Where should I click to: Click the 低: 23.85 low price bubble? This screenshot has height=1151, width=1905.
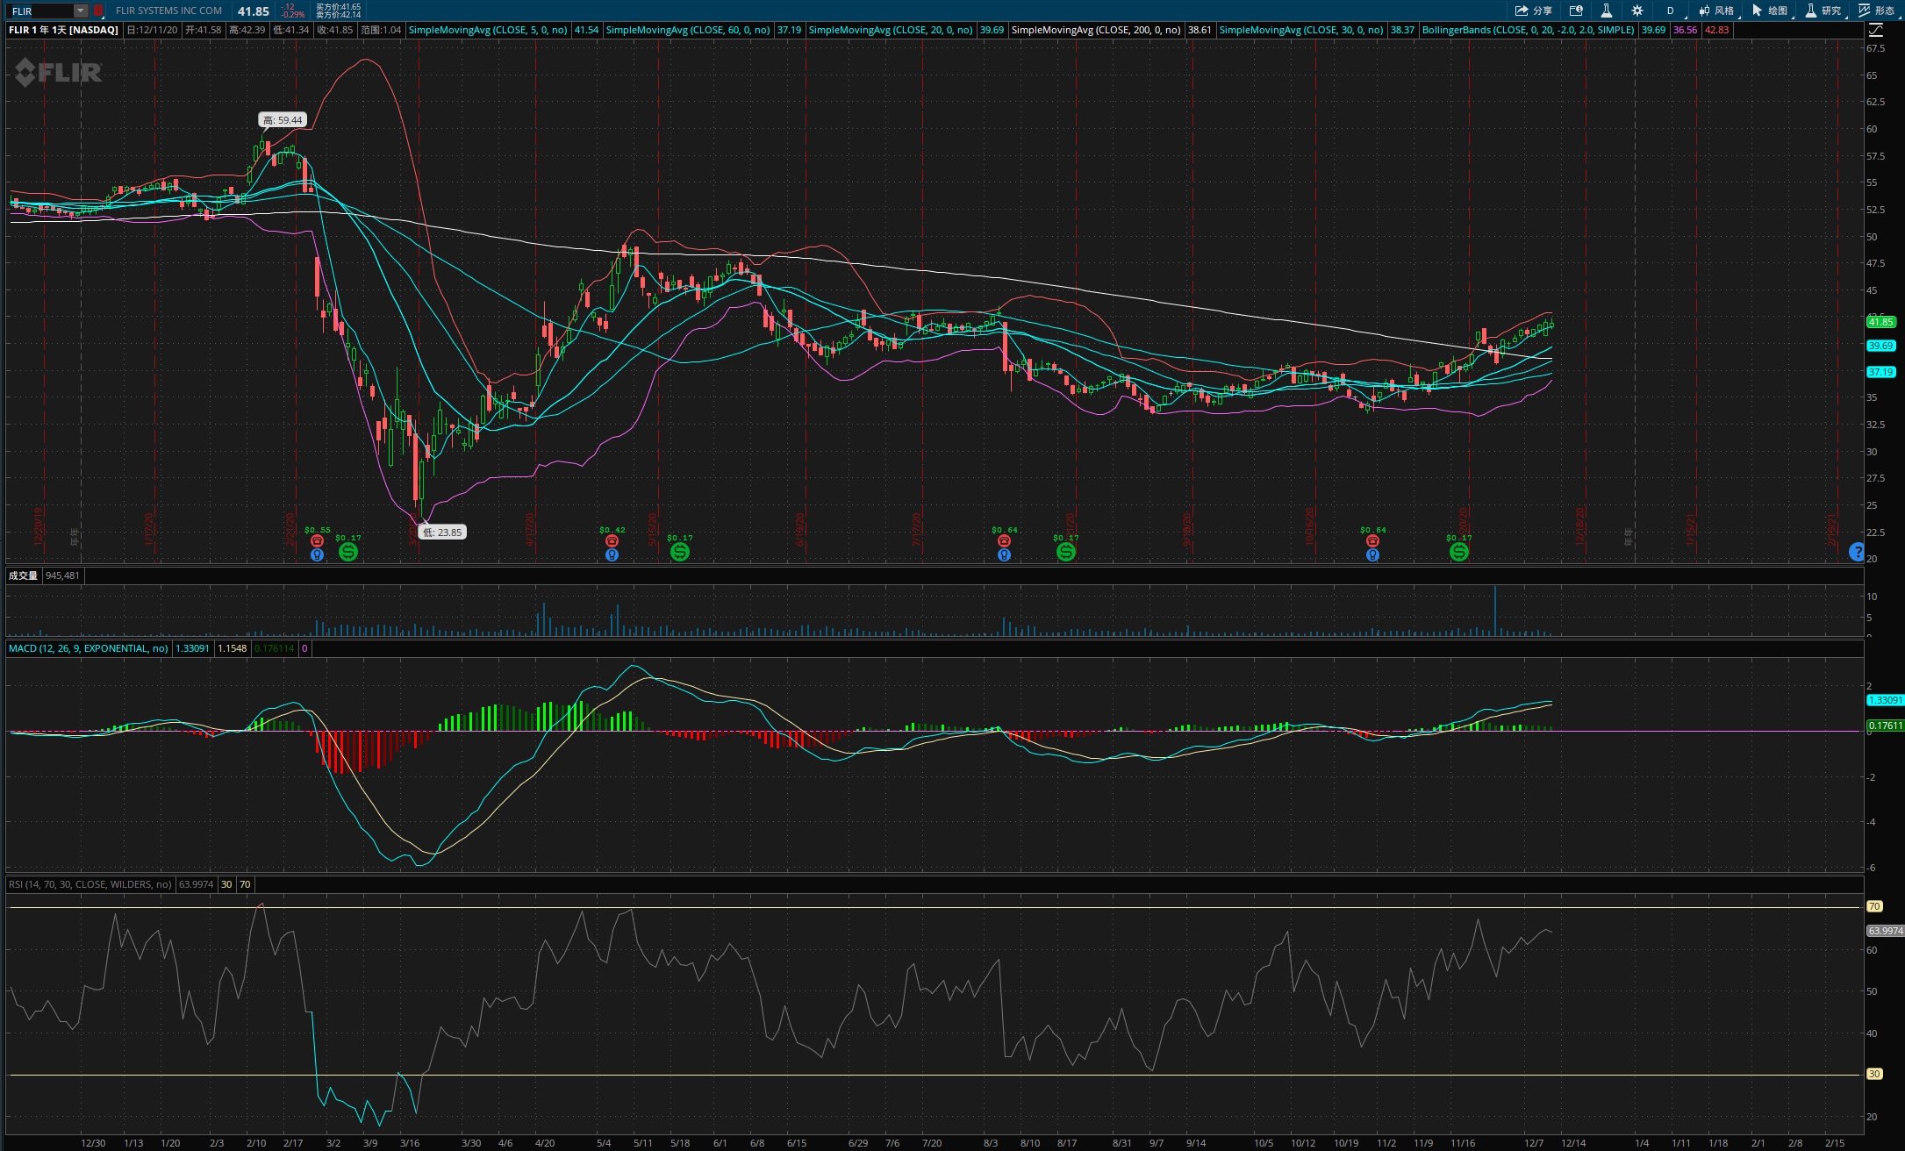tap(441, 532)
